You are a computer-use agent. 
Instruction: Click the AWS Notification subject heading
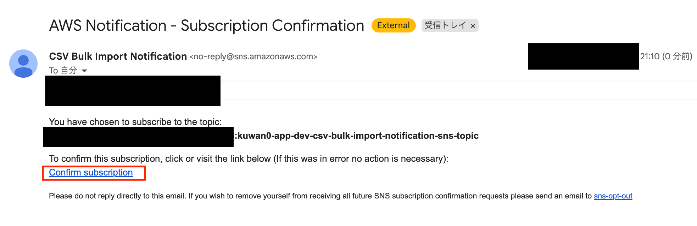(206, 26)
